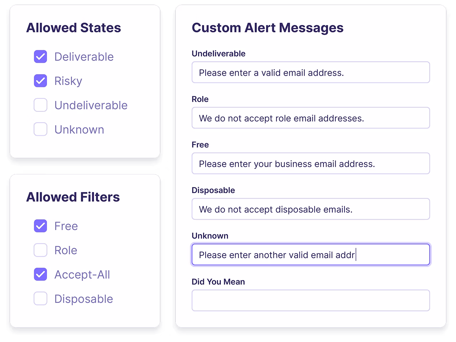Click the Allowed States heading
Viewport: 456px width, 342px height.
point(73,28)
